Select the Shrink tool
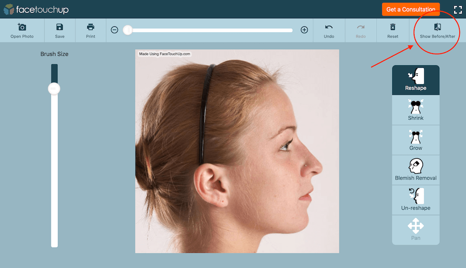This screenshot has height=268, width=466. tap(416, 110)
